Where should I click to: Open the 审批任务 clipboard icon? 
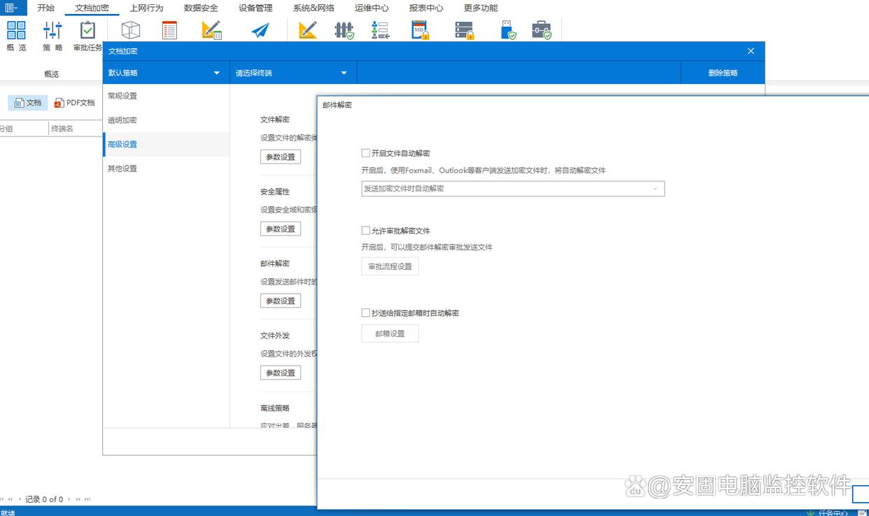pos(87,31)
